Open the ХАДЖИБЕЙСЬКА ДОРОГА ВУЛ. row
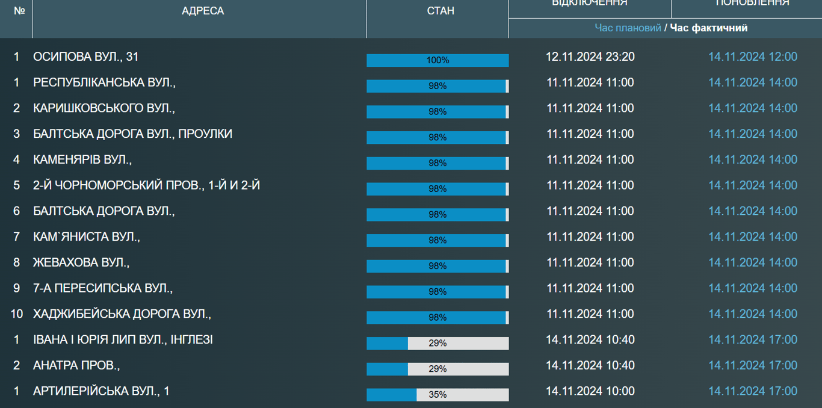Image resolution: width=822 pixels, height=408 pixels. click(x=122, y=314)
